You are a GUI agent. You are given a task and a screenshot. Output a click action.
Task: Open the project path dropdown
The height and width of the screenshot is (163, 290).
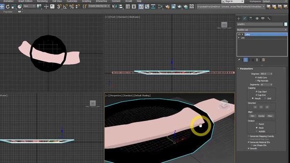click(x=231, y=7)
